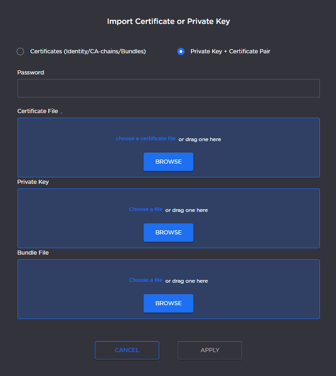The image size is (336, 376).
Task: Click the 'Password' field label
Action: [30, 72]
